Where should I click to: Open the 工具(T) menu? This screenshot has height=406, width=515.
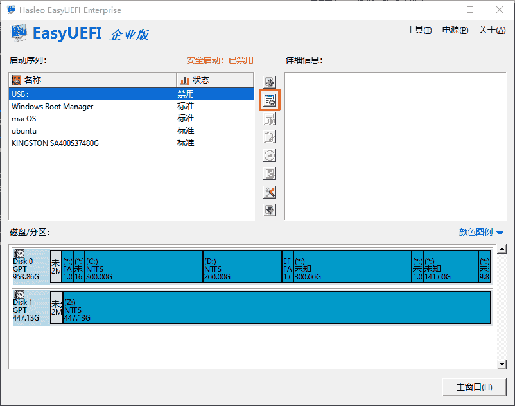click(419, 30)
